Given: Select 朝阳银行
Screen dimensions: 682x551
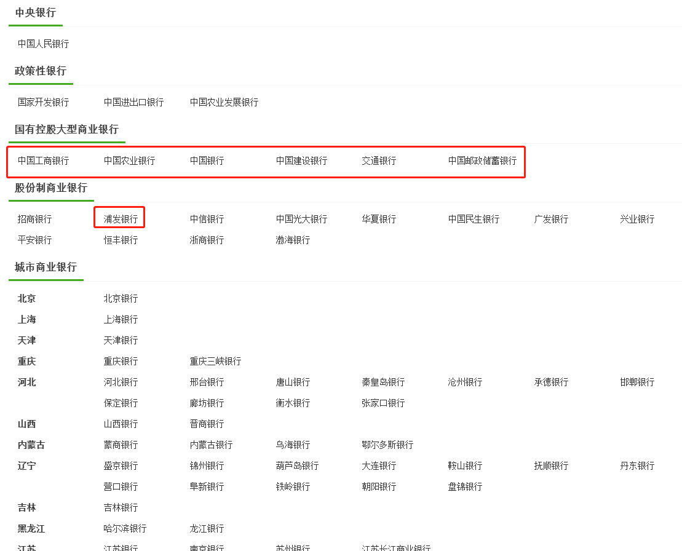Looking at the screenshot, I should (x=379, y=486).
